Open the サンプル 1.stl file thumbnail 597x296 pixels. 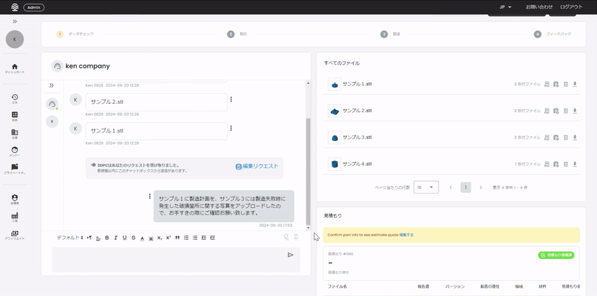coord(334,84)
